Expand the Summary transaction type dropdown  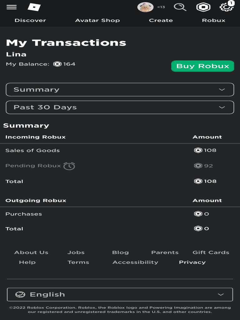pos(120,90)
